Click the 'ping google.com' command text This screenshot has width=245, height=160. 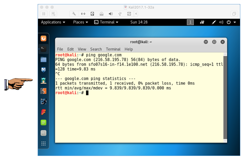(x=104, y=55)
